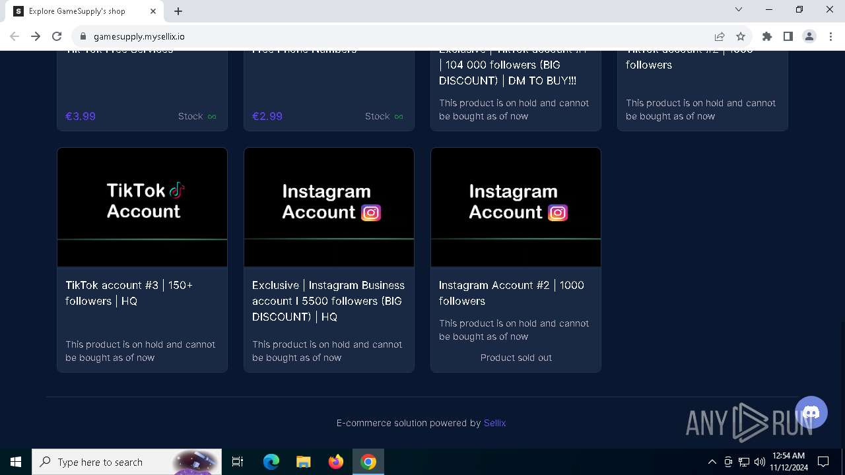Open TikTok Account #3 thumbnail image

(x=143, y=207)
